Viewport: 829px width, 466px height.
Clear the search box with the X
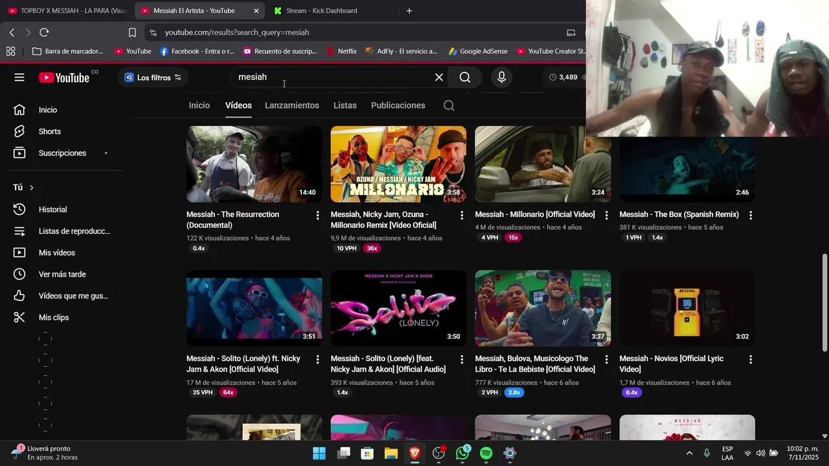(x=439, y=78)
